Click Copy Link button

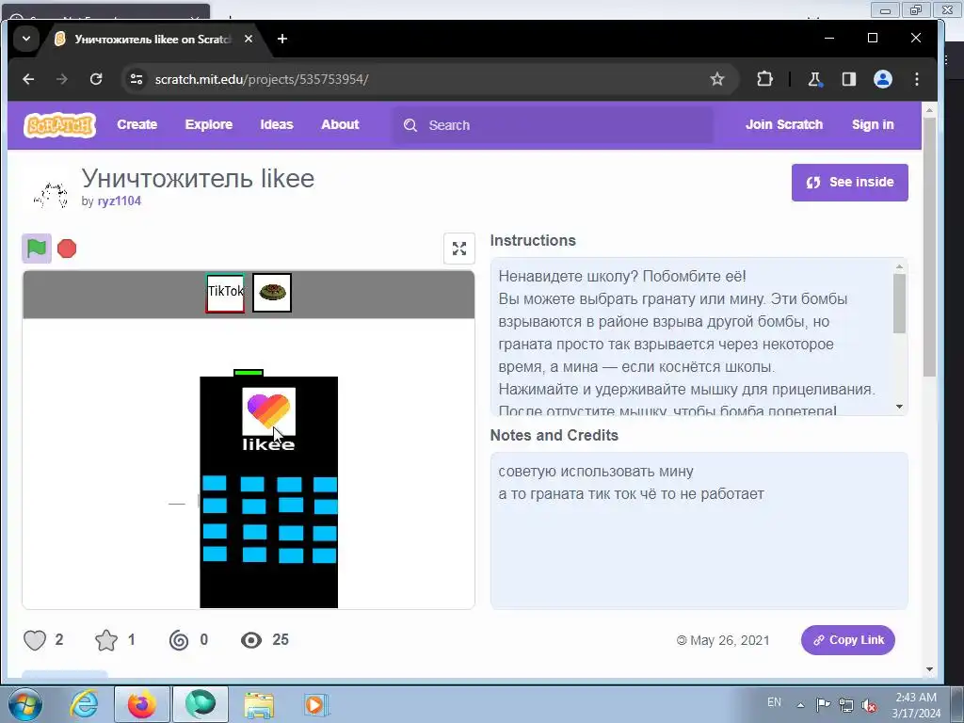[x=848, y=640]
